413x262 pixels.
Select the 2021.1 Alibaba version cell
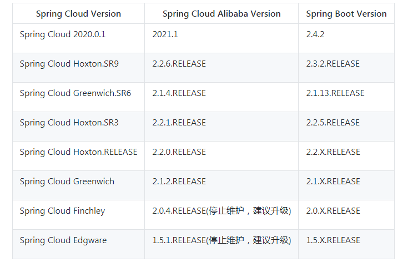[x=221, y=38]
